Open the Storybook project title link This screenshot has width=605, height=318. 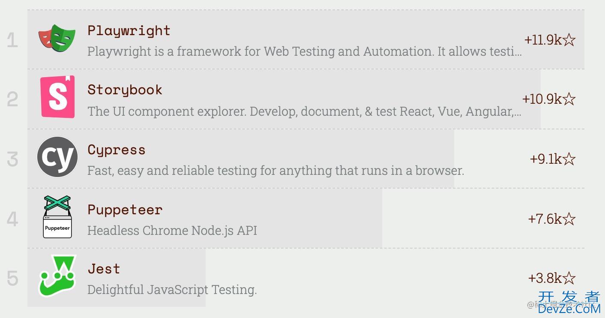125,90
